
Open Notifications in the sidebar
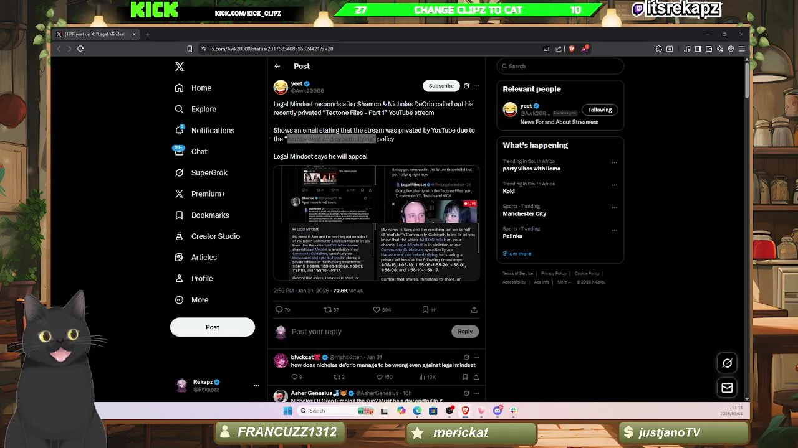[204, 130]
